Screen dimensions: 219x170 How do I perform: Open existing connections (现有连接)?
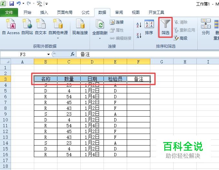point(80,27)
